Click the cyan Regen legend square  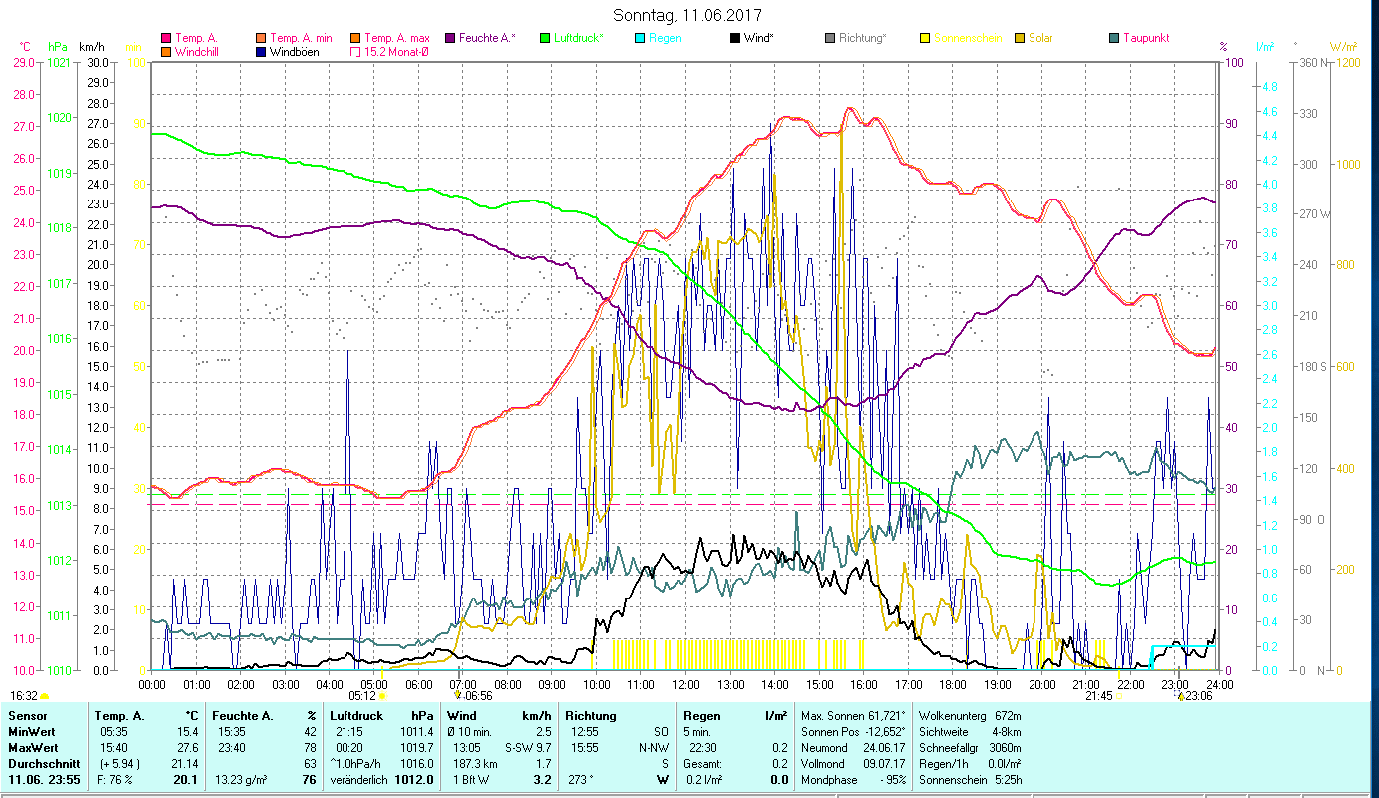640,38
